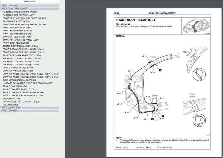Open the Body Repair tab at top
Image resolution: width=223 pixels, height=158 pixels.
pyautogui.click(x=30, y=2)
